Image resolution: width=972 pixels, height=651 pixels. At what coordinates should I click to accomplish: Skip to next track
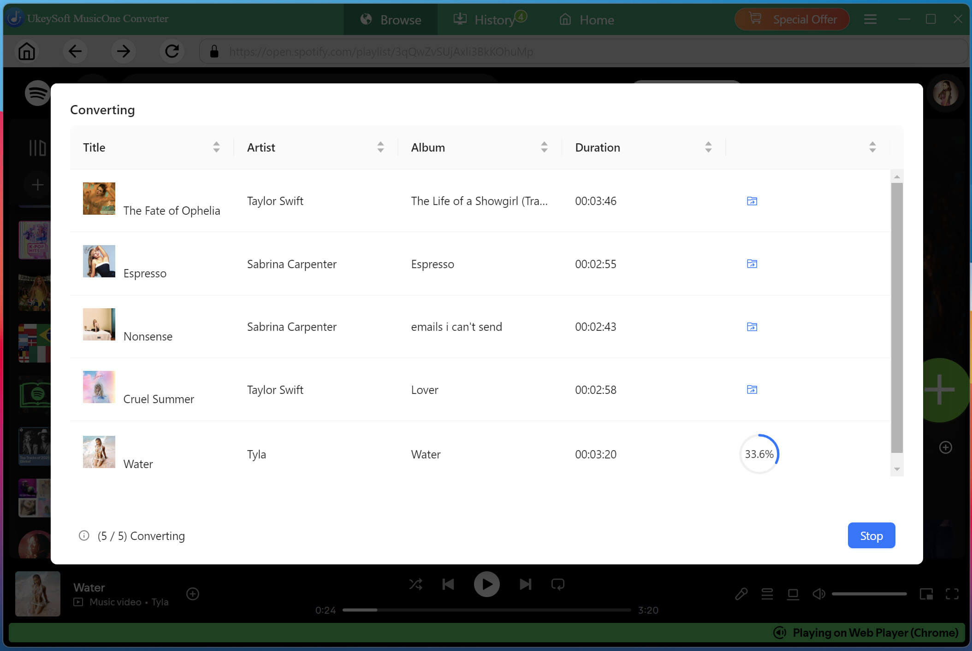pos(525,584)
